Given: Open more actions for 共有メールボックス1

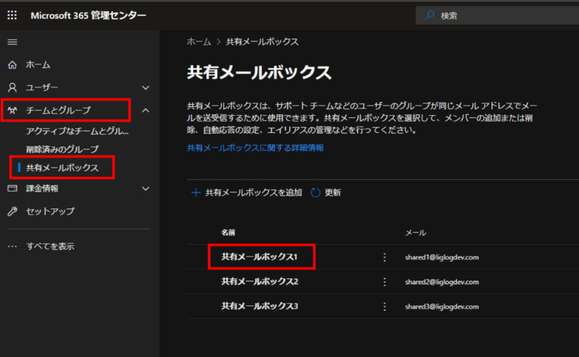Looking at the screenshot, I should click(x=384, y=257).
